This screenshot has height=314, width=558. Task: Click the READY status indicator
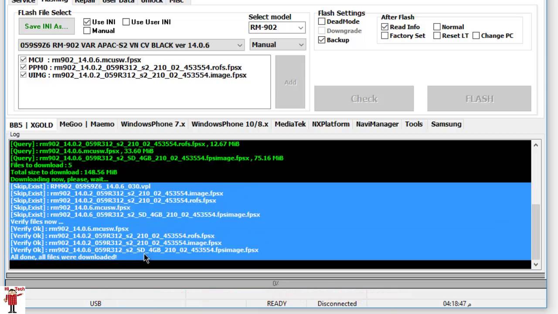277,304
